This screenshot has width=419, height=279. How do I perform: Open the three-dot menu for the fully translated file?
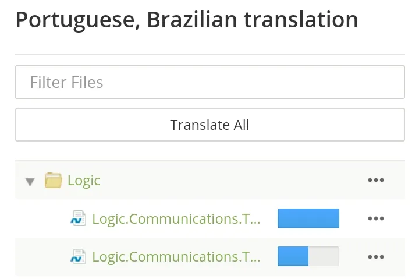[x=376, y=218]
